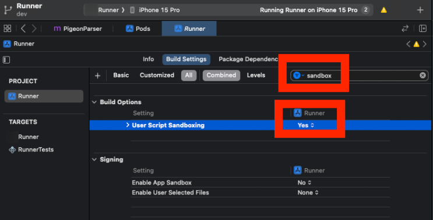
Task: Collapse the Signing section
Action: [94, 159]
